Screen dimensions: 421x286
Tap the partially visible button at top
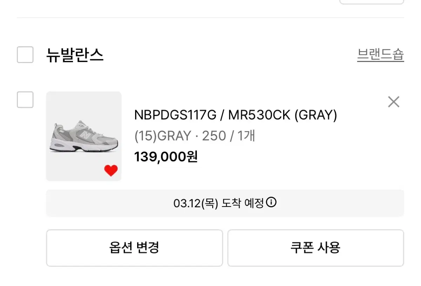point(372,2)
